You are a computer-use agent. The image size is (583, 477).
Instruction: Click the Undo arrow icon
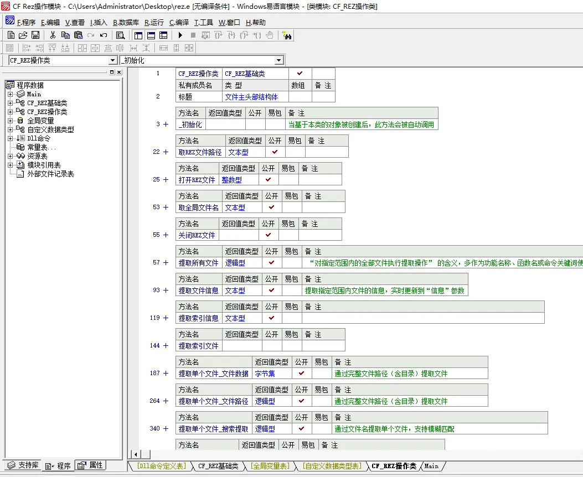(104, 35)
